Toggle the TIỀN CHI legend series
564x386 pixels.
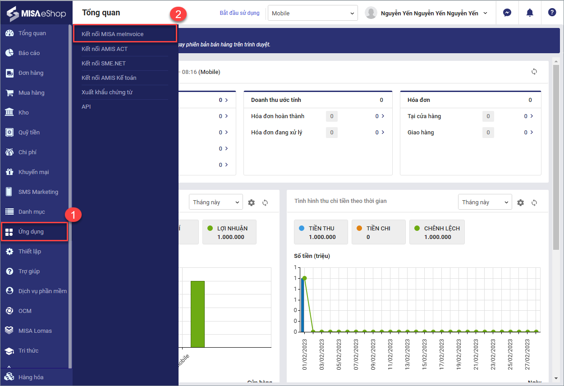378,232
